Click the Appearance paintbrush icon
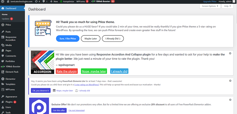The image size is (237, 114). click(3, 97)
